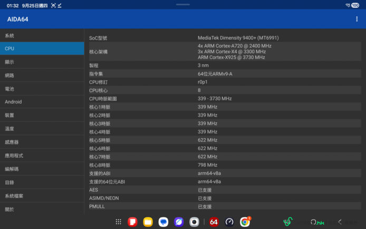The height and width of the screenshot is (229, 366).
Task: Select the 798 MHz core 8 value
Action: 207,165
